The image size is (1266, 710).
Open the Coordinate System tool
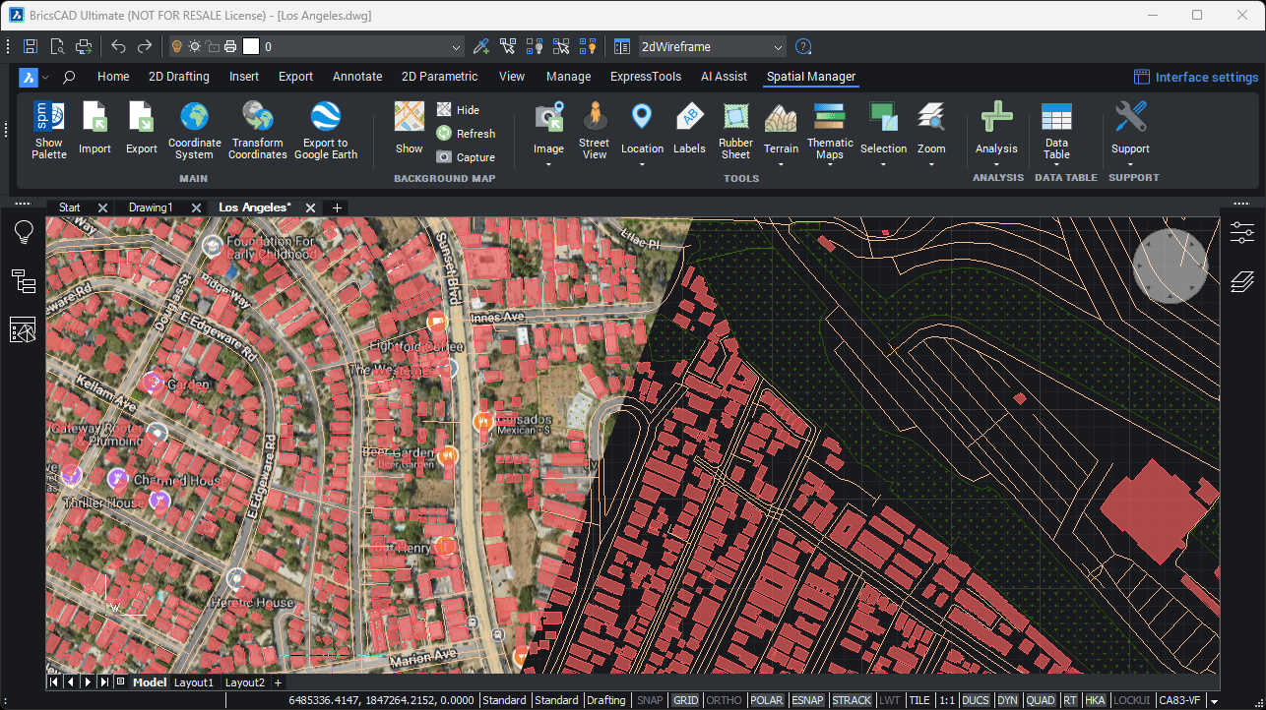(x=195, y=130)
